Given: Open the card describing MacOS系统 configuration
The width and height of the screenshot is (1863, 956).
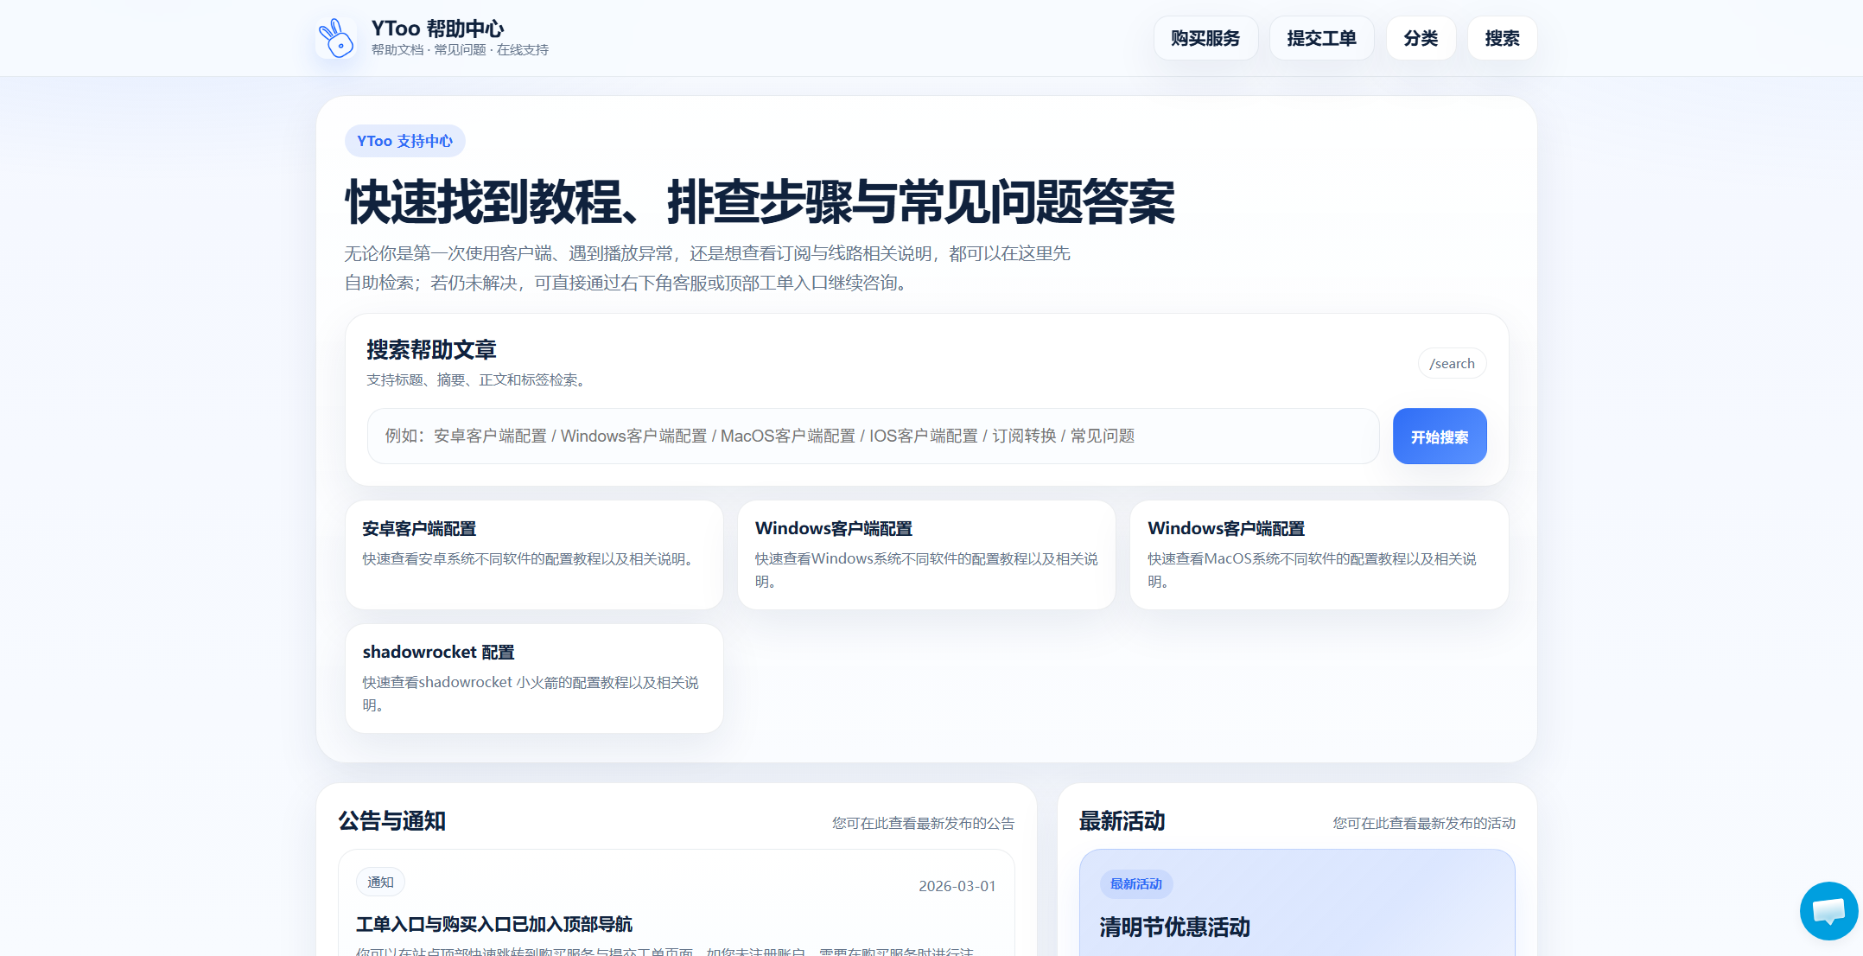Looking at the screenshot, I should tap(1319, 554).
